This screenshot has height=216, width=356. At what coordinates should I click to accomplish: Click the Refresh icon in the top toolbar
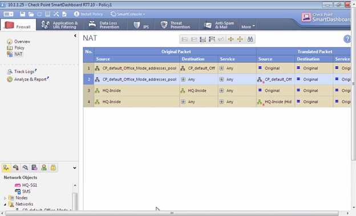coord(39,14)
